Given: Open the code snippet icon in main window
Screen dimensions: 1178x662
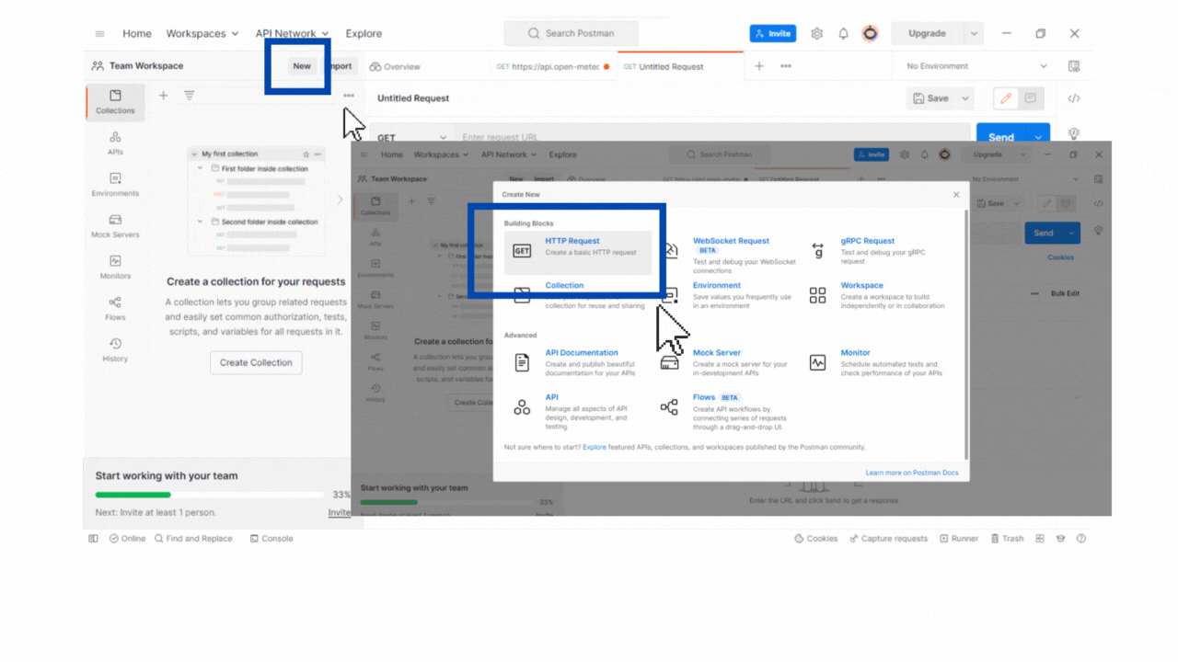Looking at the screenshot, I should coord(1074,98).
